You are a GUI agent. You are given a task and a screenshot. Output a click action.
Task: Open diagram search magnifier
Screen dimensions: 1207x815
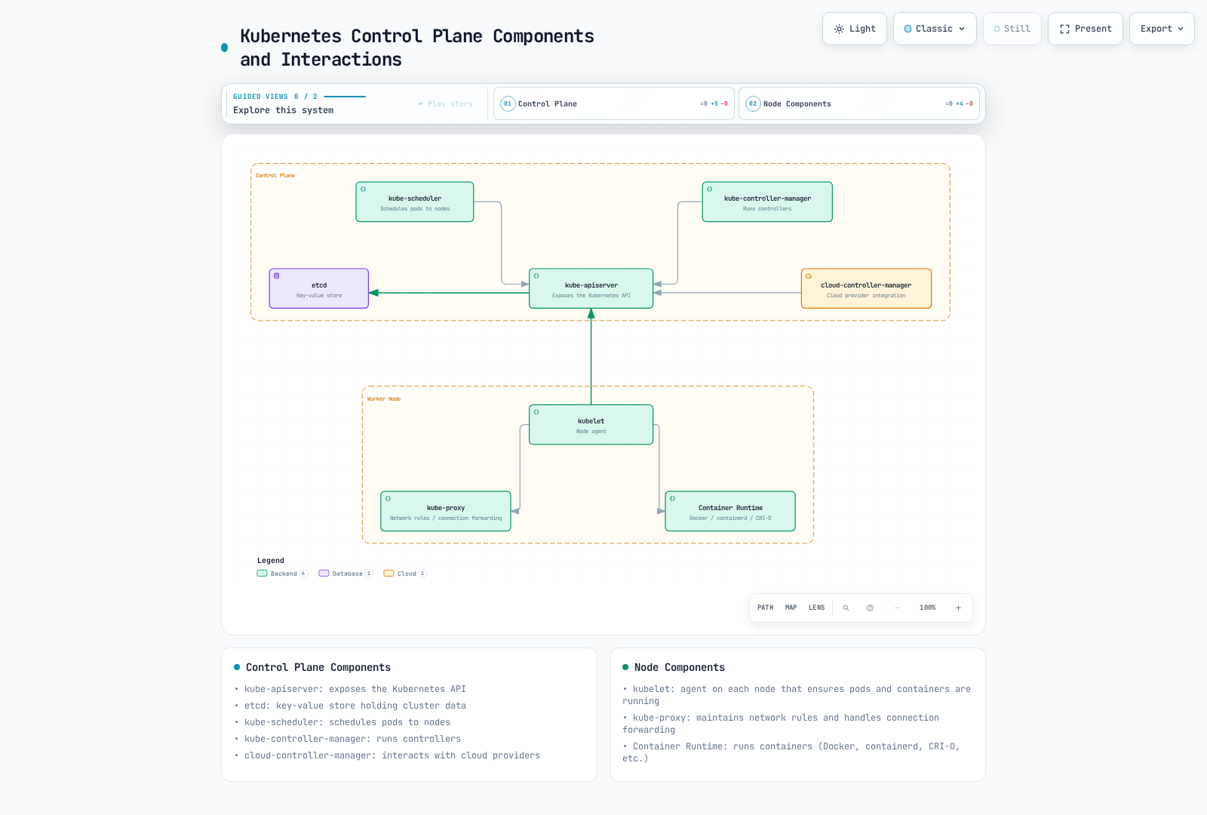coord(846,607)
